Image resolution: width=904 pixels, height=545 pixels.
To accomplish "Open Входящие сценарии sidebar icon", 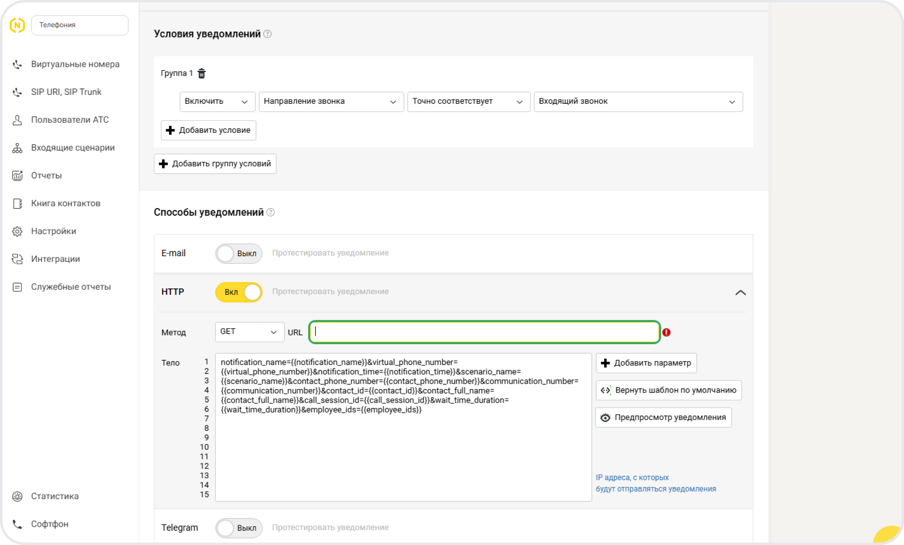I will 17,148.
